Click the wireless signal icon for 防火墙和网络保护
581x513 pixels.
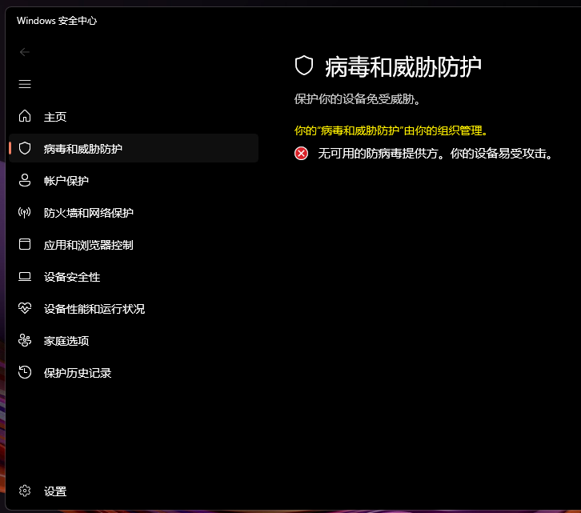click(25, 213)
